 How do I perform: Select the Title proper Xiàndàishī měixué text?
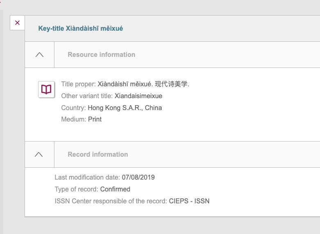(x=125, y=84)
